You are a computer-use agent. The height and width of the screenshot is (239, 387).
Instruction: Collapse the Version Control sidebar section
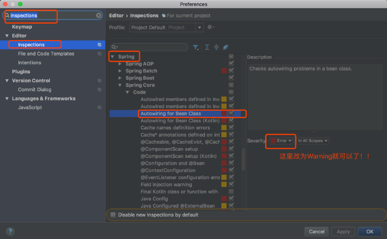coord(7,81)
